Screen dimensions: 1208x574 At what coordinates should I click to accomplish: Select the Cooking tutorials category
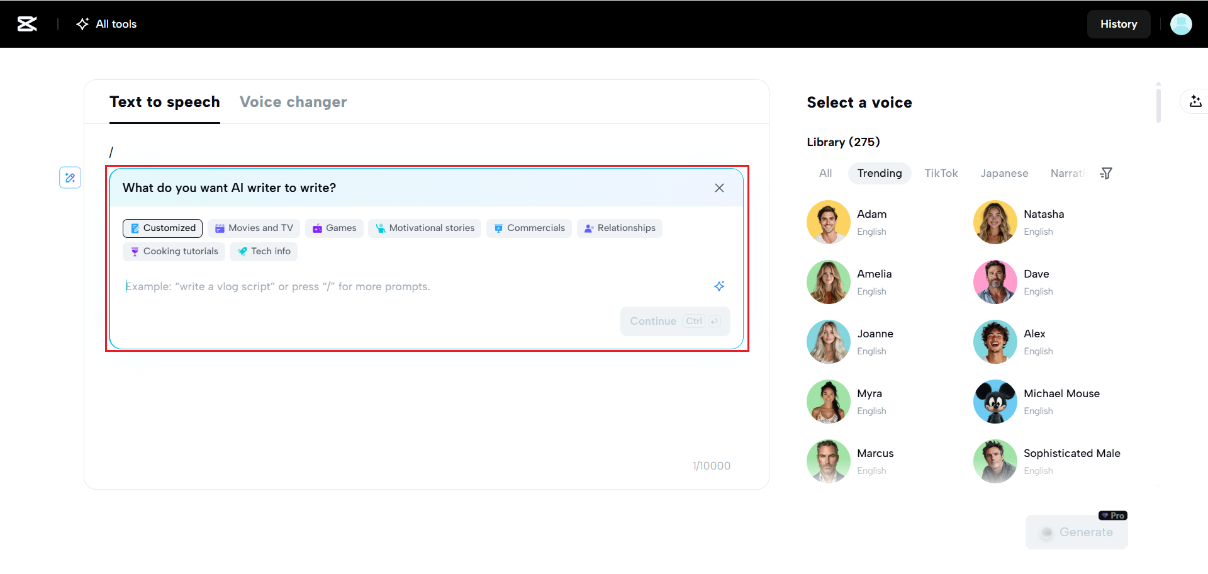click(174, 251)
